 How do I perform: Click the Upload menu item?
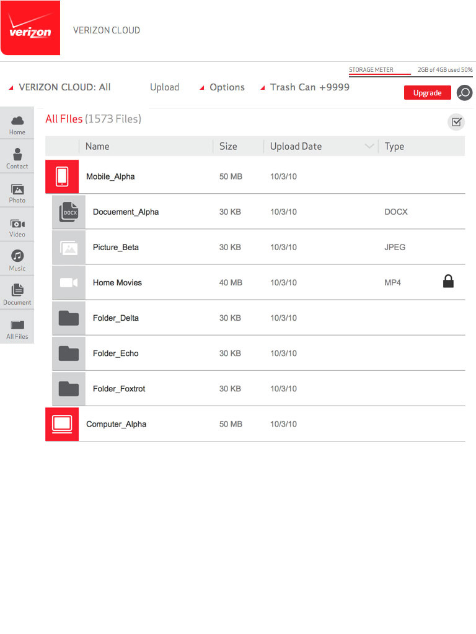pos(164,87)
